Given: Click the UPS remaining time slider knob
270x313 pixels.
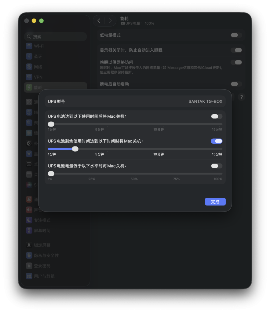Looking at the screenshot, I should tap(75, 149).
